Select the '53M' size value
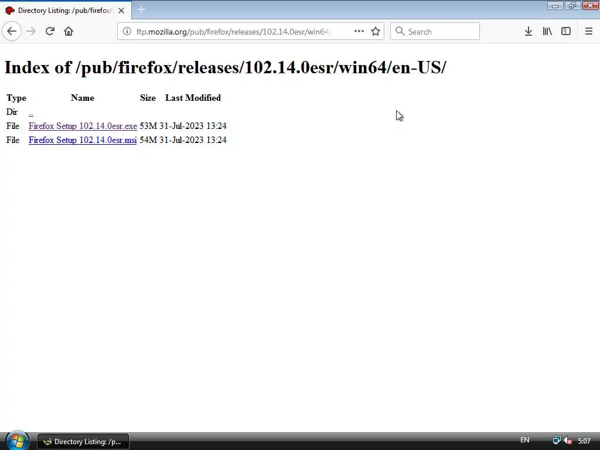This screenshot has width=600, height=450. [148, 126]
